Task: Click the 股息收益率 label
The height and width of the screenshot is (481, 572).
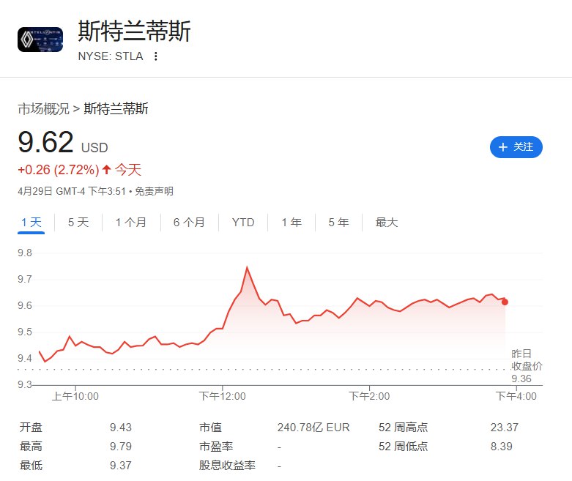Action: (x=227, y=466)
